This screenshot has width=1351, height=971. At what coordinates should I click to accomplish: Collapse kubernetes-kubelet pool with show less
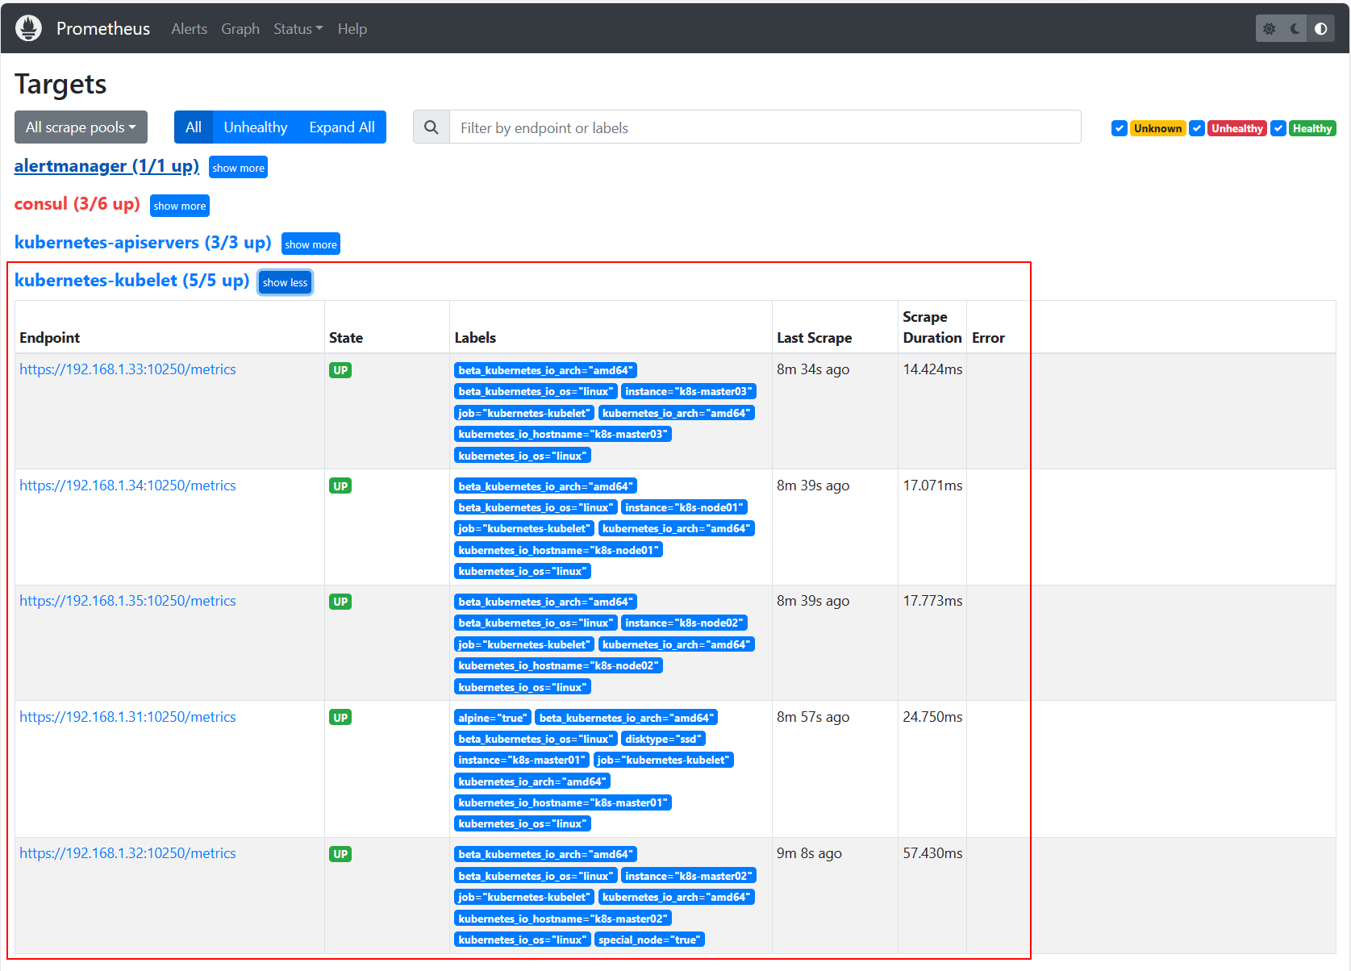coord(285,282)
